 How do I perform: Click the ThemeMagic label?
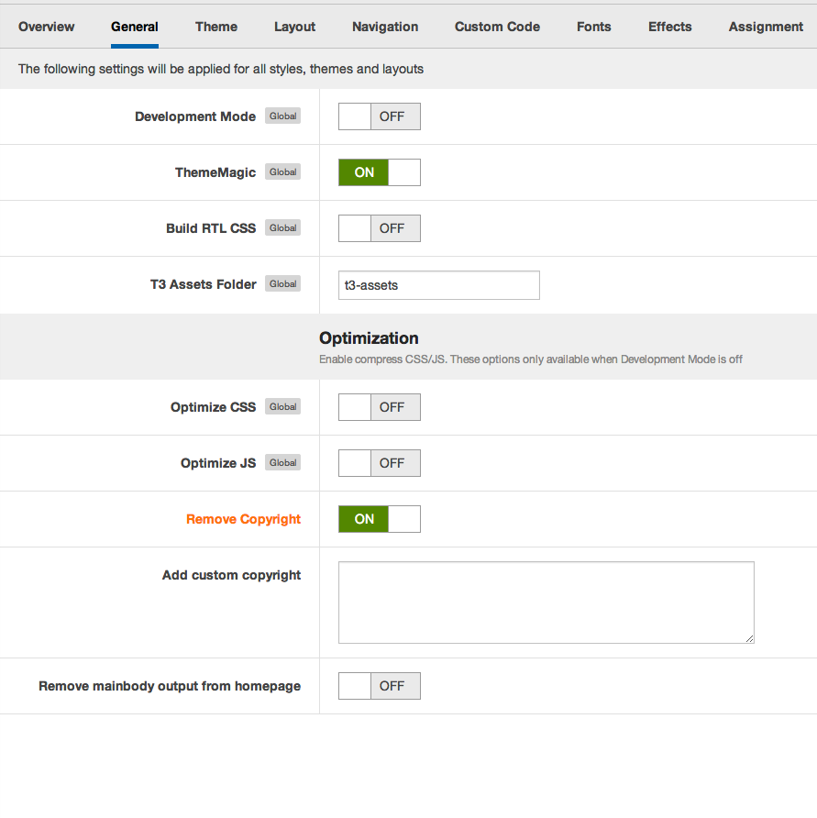215,172
